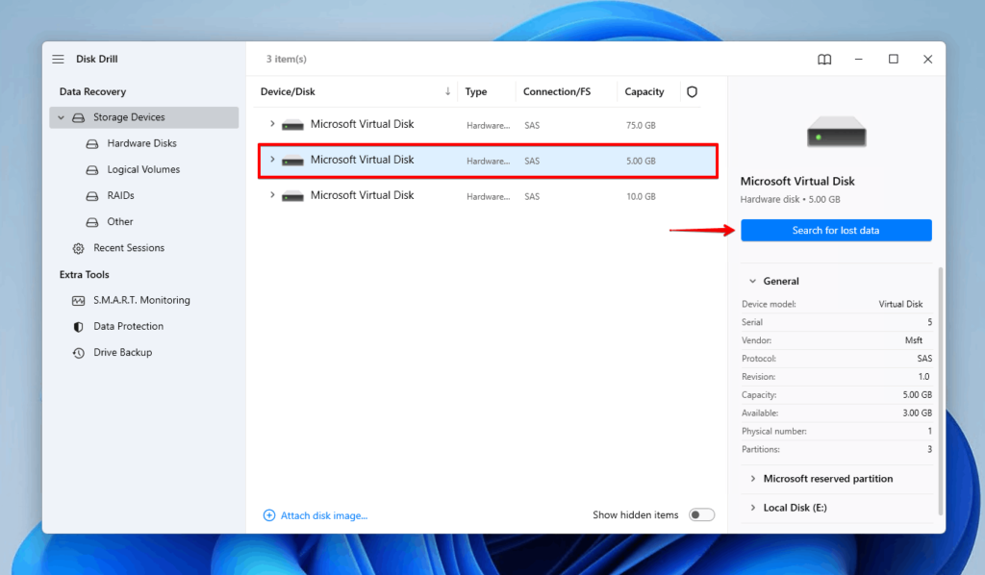Collapse the Storage Devices tree item
This screenshot has width=985, height=575.
(61, 116)
